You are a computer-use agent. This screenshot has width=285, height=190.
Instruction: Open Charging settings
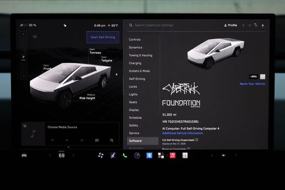[x=135, y=63]
